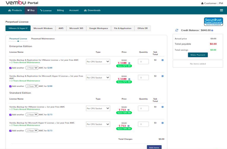This screenshot has width=227, height=149.
Task: Switch to the Perpetual Maintenance sub-tab
Action: (43, 39)
